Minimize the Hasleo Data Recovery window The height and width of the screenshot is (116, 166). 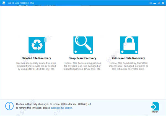pyautogui.click(x=155, y=3)
